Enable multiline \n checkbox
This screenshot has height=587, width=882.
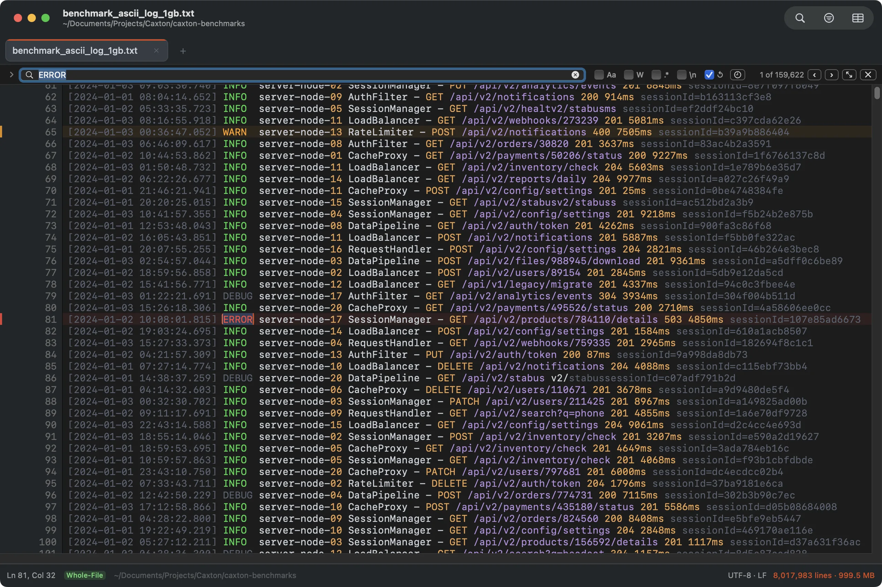click(682, 75)
